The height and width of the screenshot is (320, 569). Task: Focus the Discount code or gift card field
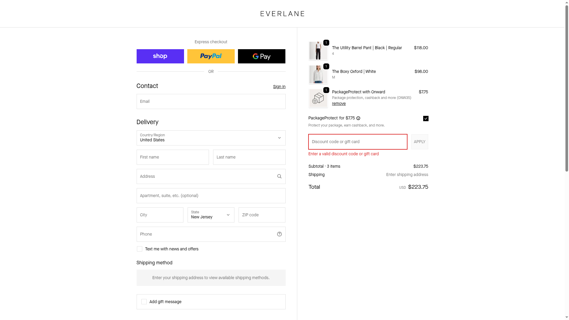tap(357, 142)
